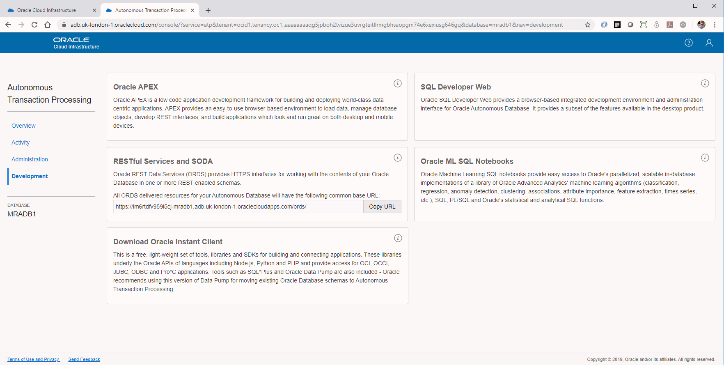
Task: Click the Autonomous Transaction Processing sidebar title
Action: click(49, 94)
